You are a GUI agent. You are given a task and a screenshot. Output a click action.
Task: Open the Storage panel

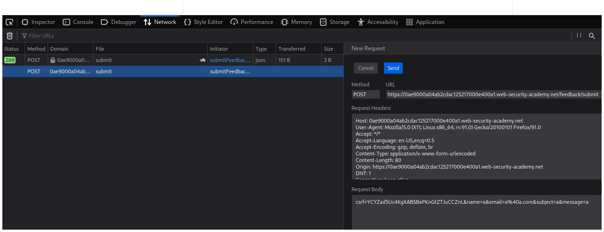pyautogui.click(x=335, y=22)
